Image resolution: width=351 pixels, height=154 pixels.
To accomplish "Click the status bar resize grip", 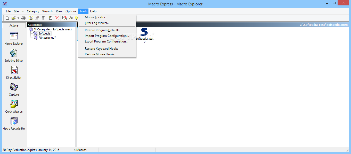I will tap(347, 150).
